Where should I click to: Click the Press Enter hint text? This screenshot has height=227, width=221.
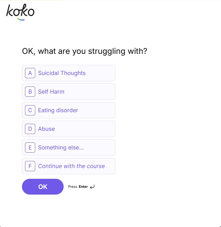click(x=78, y=186)
